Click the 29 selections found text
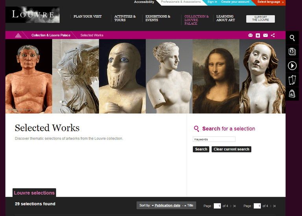 tap(35, 204)
